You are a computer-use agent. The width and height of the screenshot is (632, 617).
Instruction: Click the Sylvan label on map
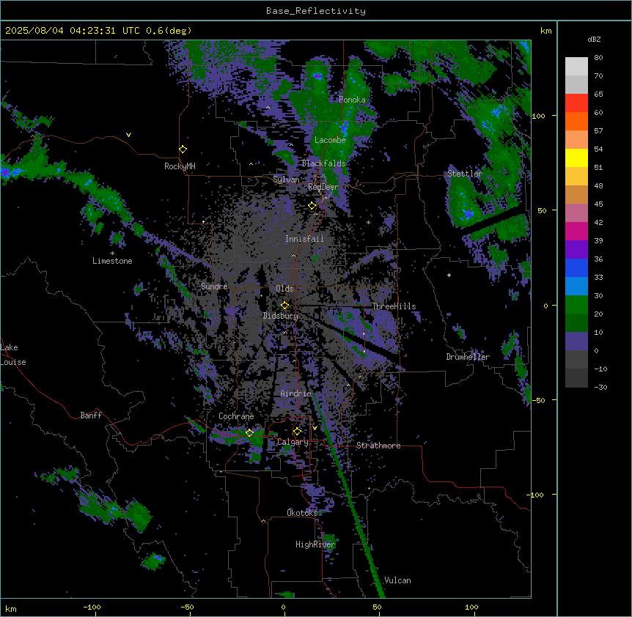(x=286, y=180)
